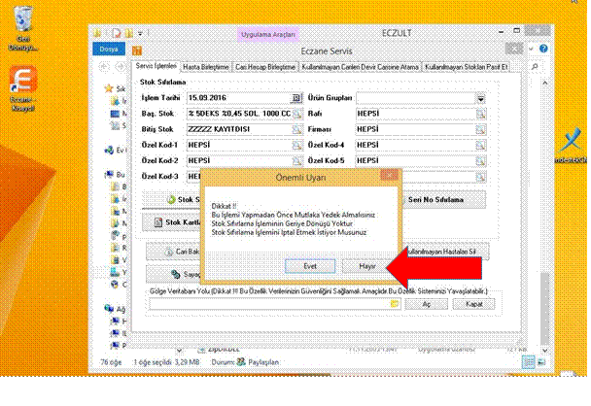Click the lookup icon next to Baş. Stok
The image size is (591, 406).
click(x=296, y=114)
